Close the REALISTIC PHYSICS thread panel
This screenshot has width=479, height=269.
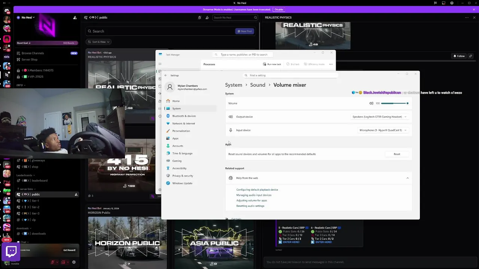click(x=475, y=18)
